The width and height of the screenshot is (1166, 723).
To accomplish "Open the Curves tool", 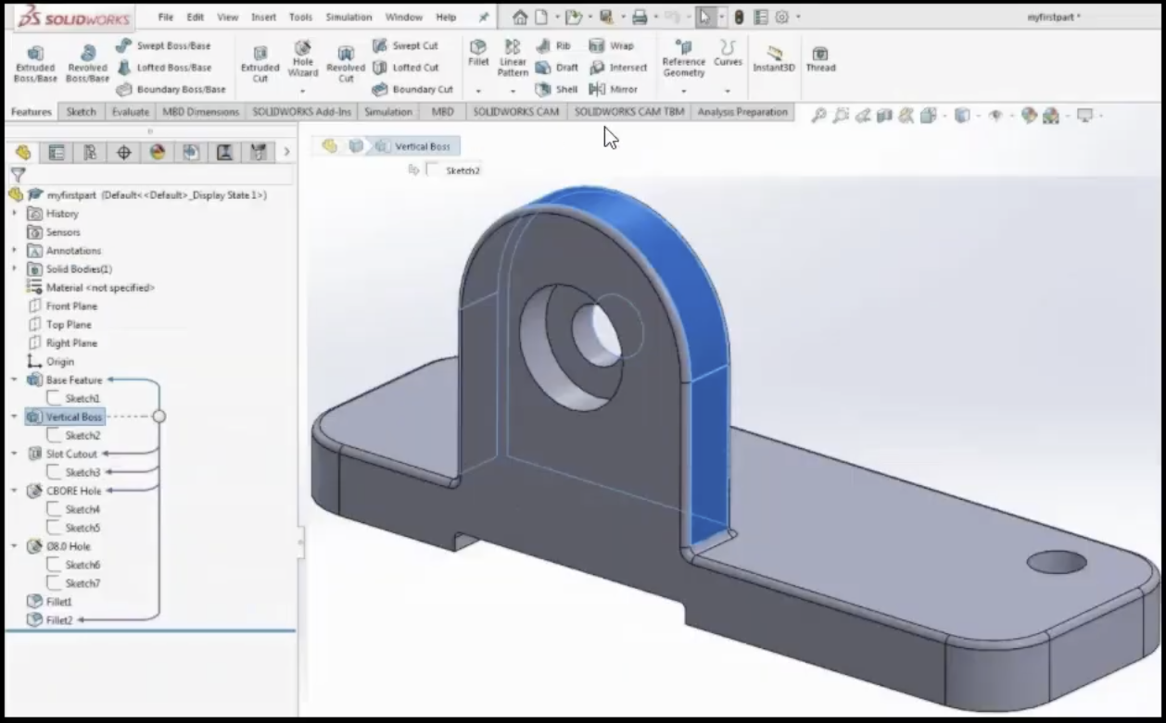I will pyautogui.click(x=728, y=54).
